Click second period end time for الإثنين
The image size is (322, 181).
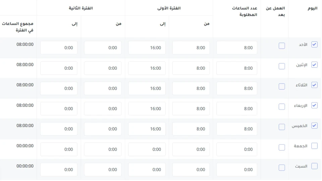tap(59, 68)
